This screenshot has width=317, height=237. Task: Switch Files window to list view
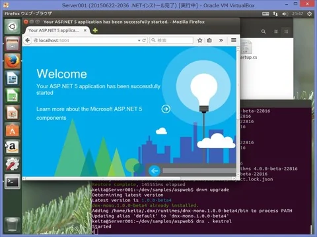tap(276, 32)
